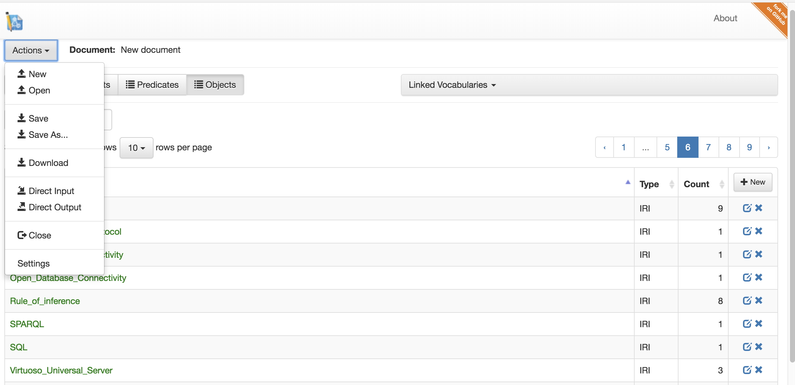Delete the Virtuoso_Universal_Server entry
The height and width of the screenshot is (385, 795).
click(759, 370)
